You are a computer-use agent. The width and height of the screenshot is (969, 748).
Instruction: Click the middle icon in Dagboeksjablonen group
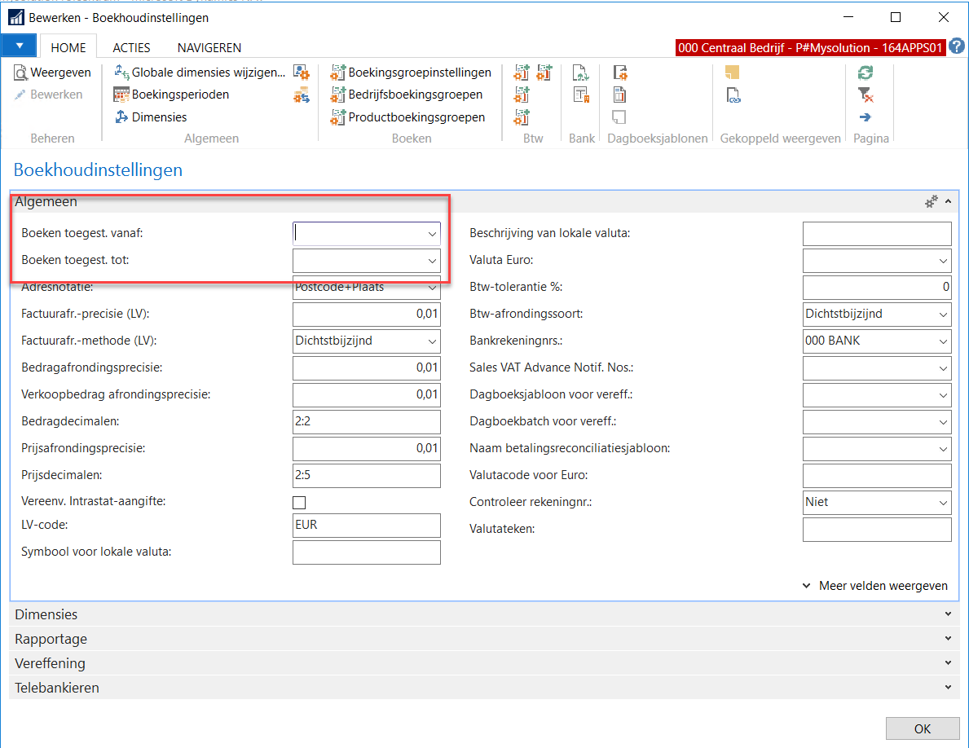(620, 95)
